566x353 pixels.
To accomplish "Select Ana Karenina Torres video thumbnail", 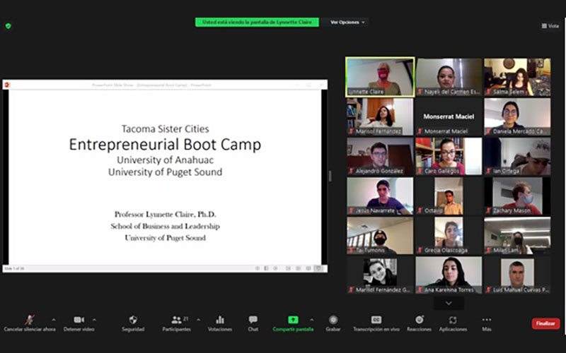I will (449, 275).
